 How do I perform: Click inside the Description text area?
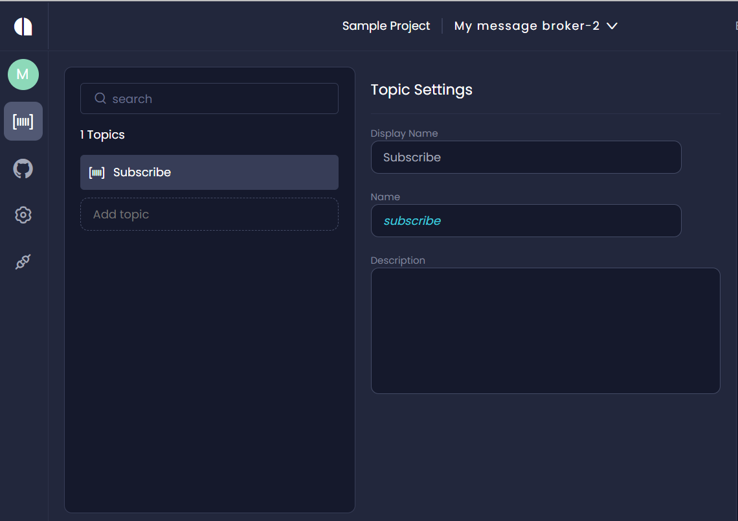coord(545,330)
